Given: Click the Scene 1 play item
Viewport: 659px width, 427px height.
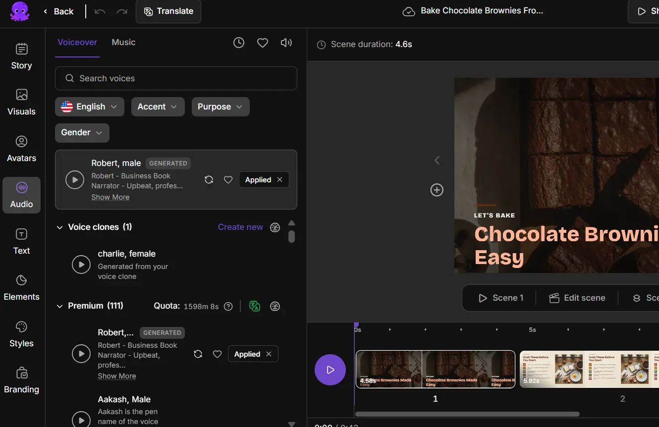Looking at the screenshot, I should click(501, 298).
